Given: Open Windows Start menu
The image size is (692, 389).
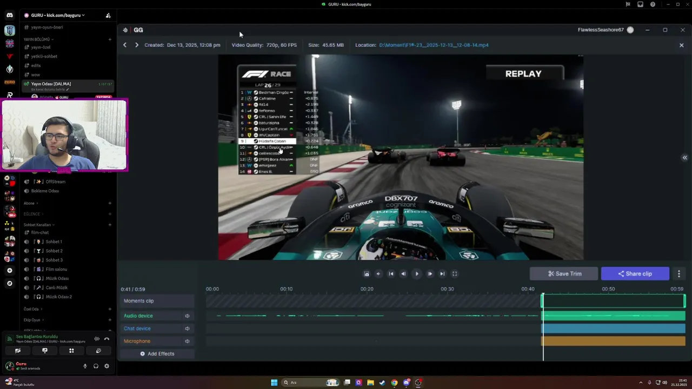Looking at the screenshot, I should [x=274, y=383].
